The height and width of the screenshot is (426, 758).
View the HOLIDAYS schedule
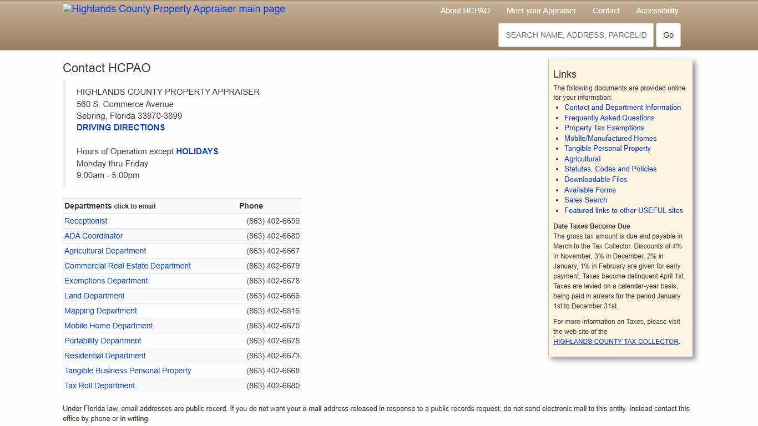click(x=197, y=151)
